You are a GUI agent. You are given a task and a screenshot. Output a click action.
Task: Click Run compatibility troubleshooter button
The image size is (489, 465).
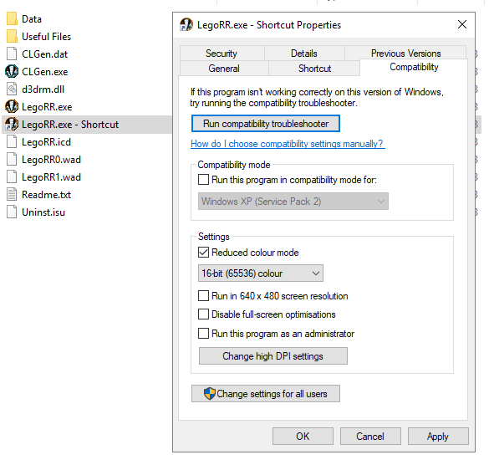pyautogui.click(x=266, y=124)
